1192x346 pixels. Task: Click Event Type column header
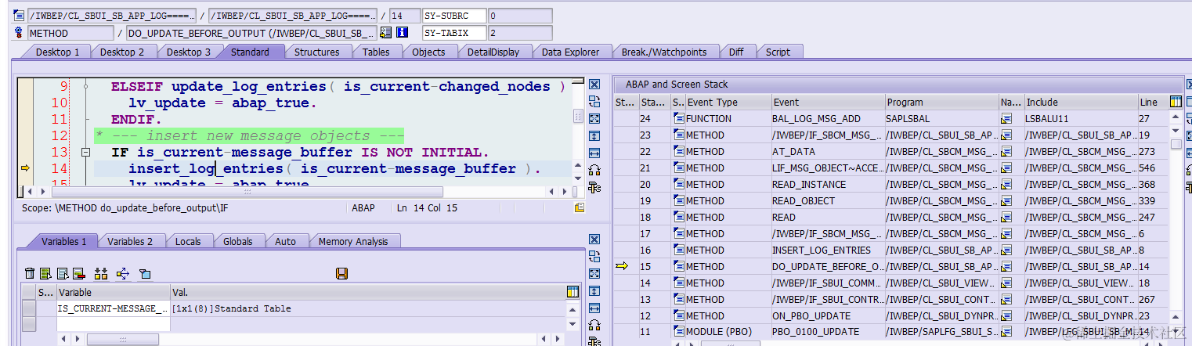pos(728,102)
